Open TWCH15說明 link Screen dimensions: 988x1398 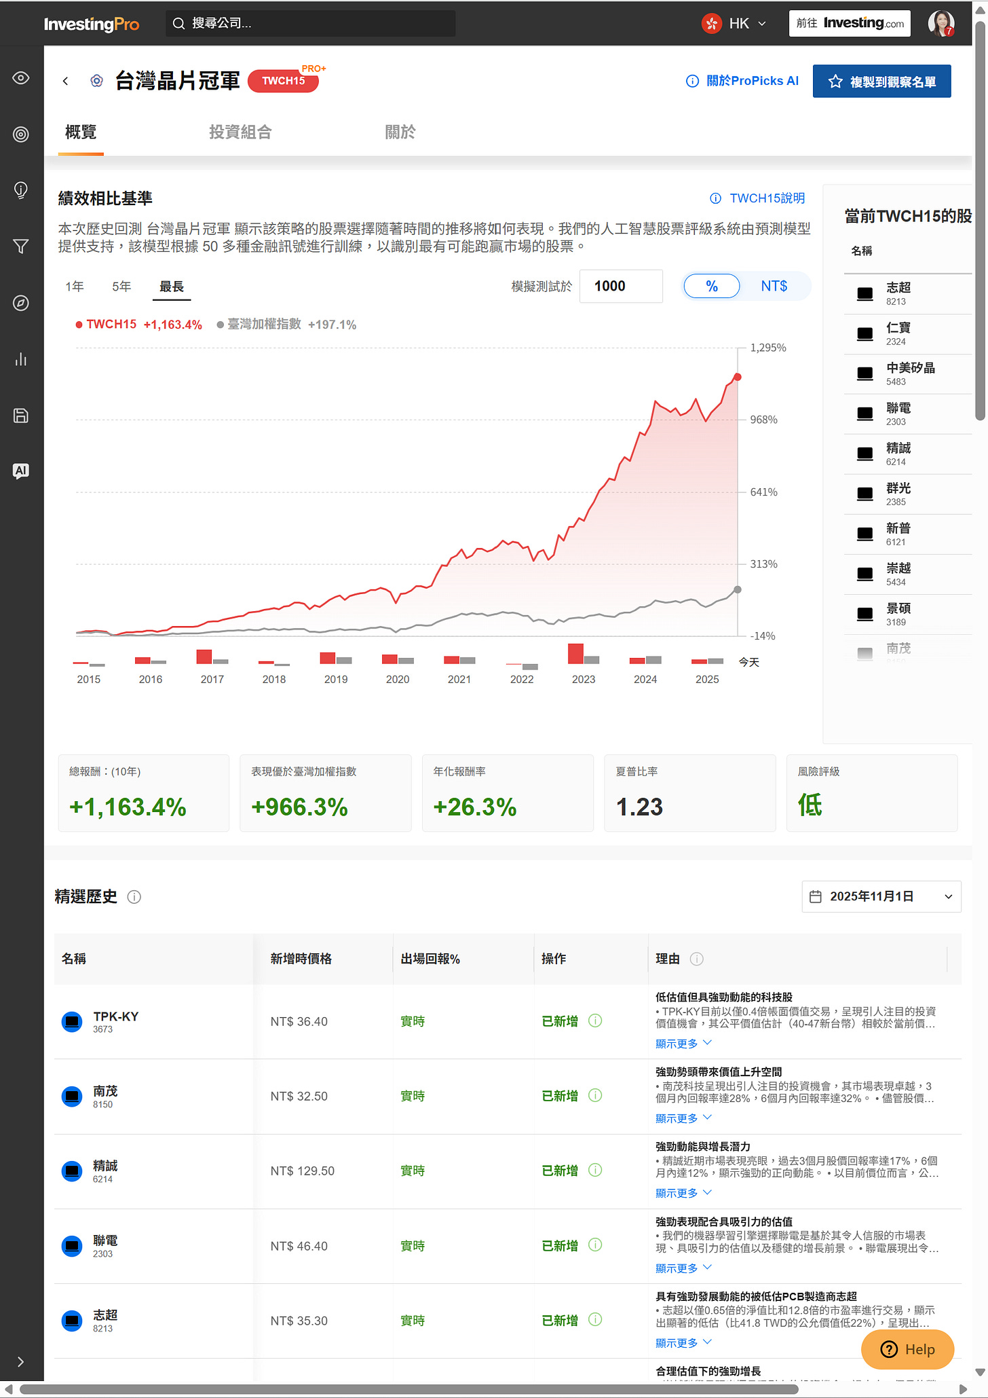click(757, 198)
